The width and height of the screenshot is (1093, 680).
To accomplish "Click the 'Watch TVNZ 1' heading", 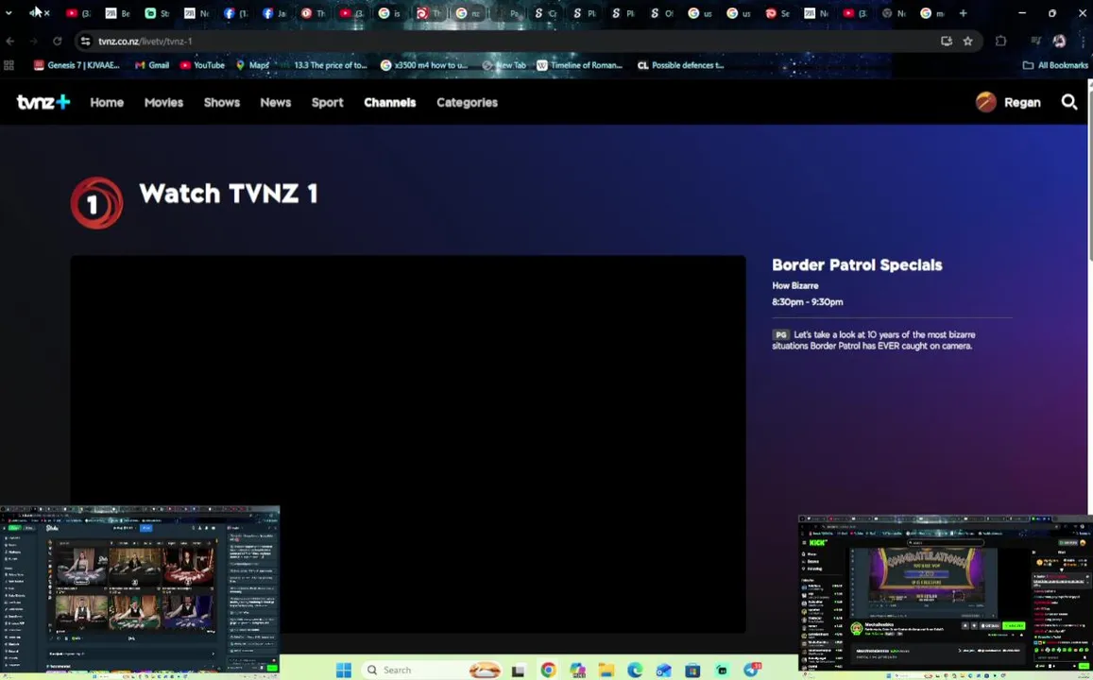I will [228, 194].
